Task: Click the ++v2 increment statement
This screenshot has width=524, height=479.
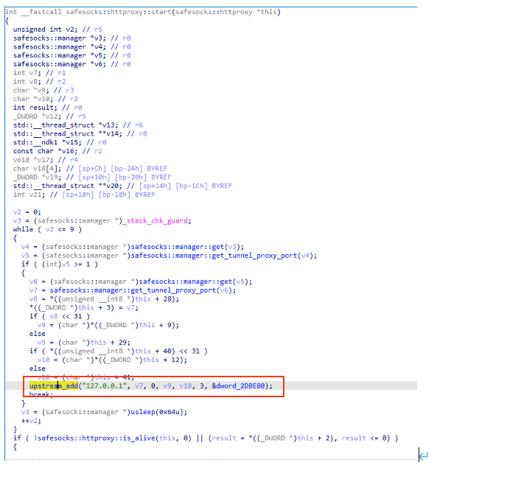Action: 29,420
